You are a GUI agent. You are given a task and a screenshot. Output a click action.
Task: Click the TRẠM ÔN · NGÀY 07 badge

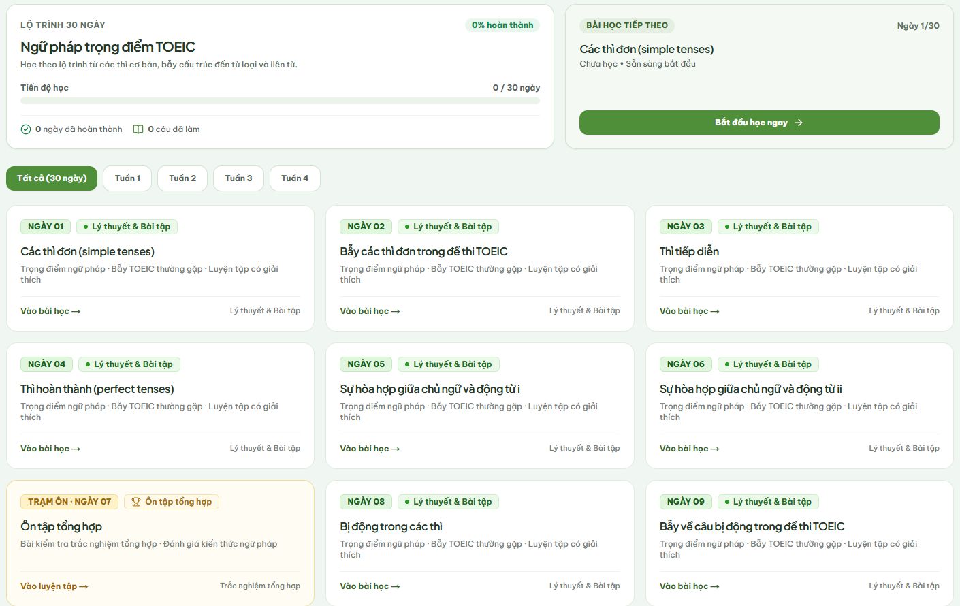(x=69, y=502)
